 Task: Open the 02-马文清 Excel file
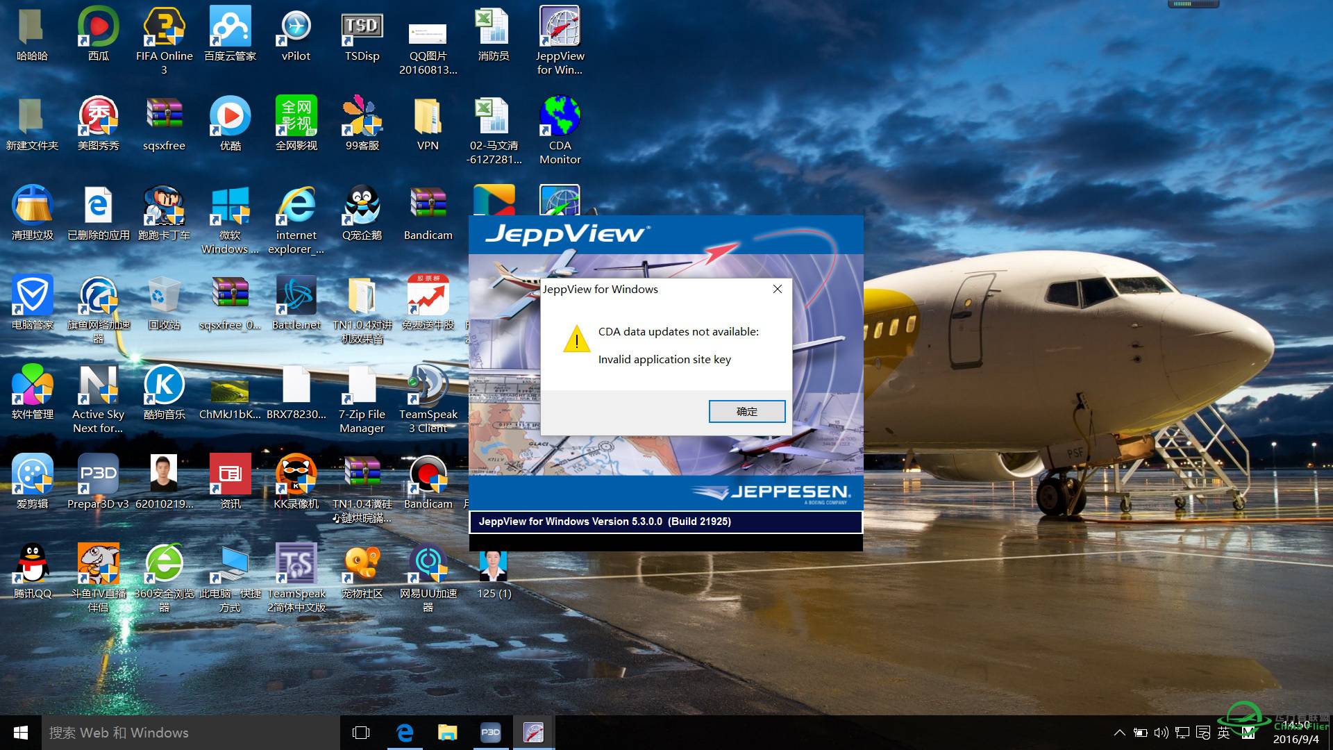(494, 130)
